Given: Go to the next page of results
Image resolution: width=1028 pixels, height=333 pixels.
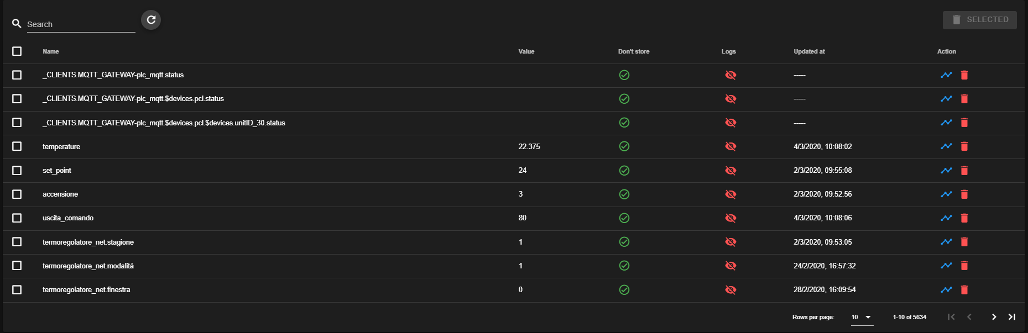Looking at the screenshot, I should (994, 317).
